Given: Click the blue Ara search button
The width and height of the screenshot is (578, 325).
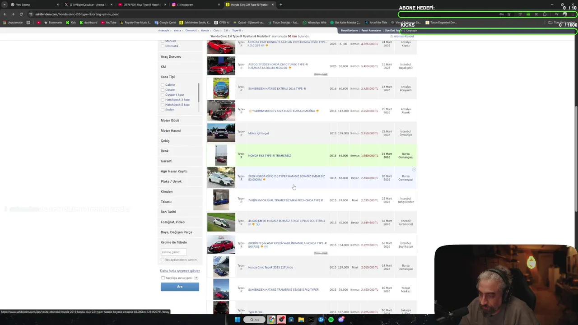Looking at the screenshot, I should (x=180, y=287).
